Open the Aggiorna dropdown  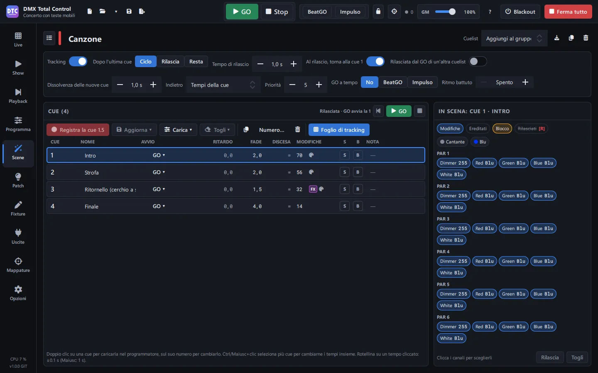(x=134, y=130)
